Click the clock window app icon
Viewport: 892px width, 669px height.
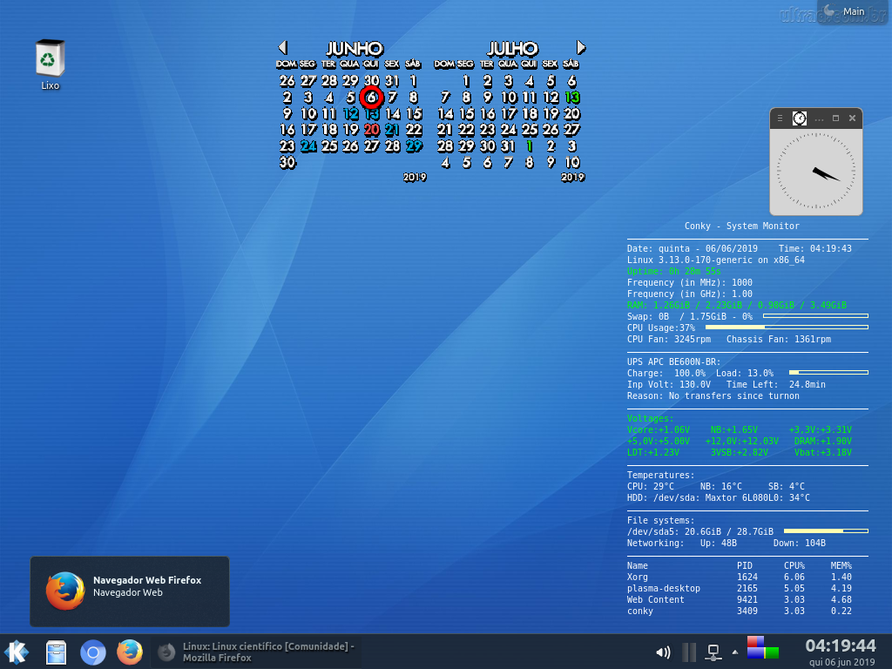pos(800,118)
